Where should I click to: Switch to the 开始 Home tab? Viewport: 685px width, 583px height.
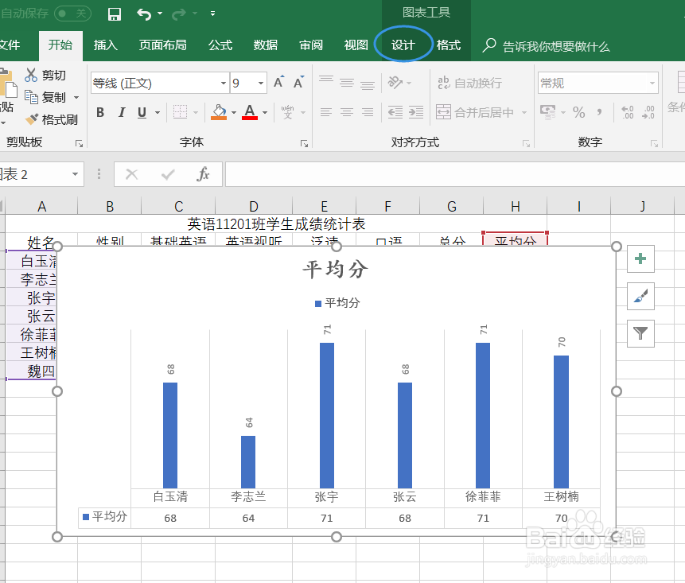(60, 45)
